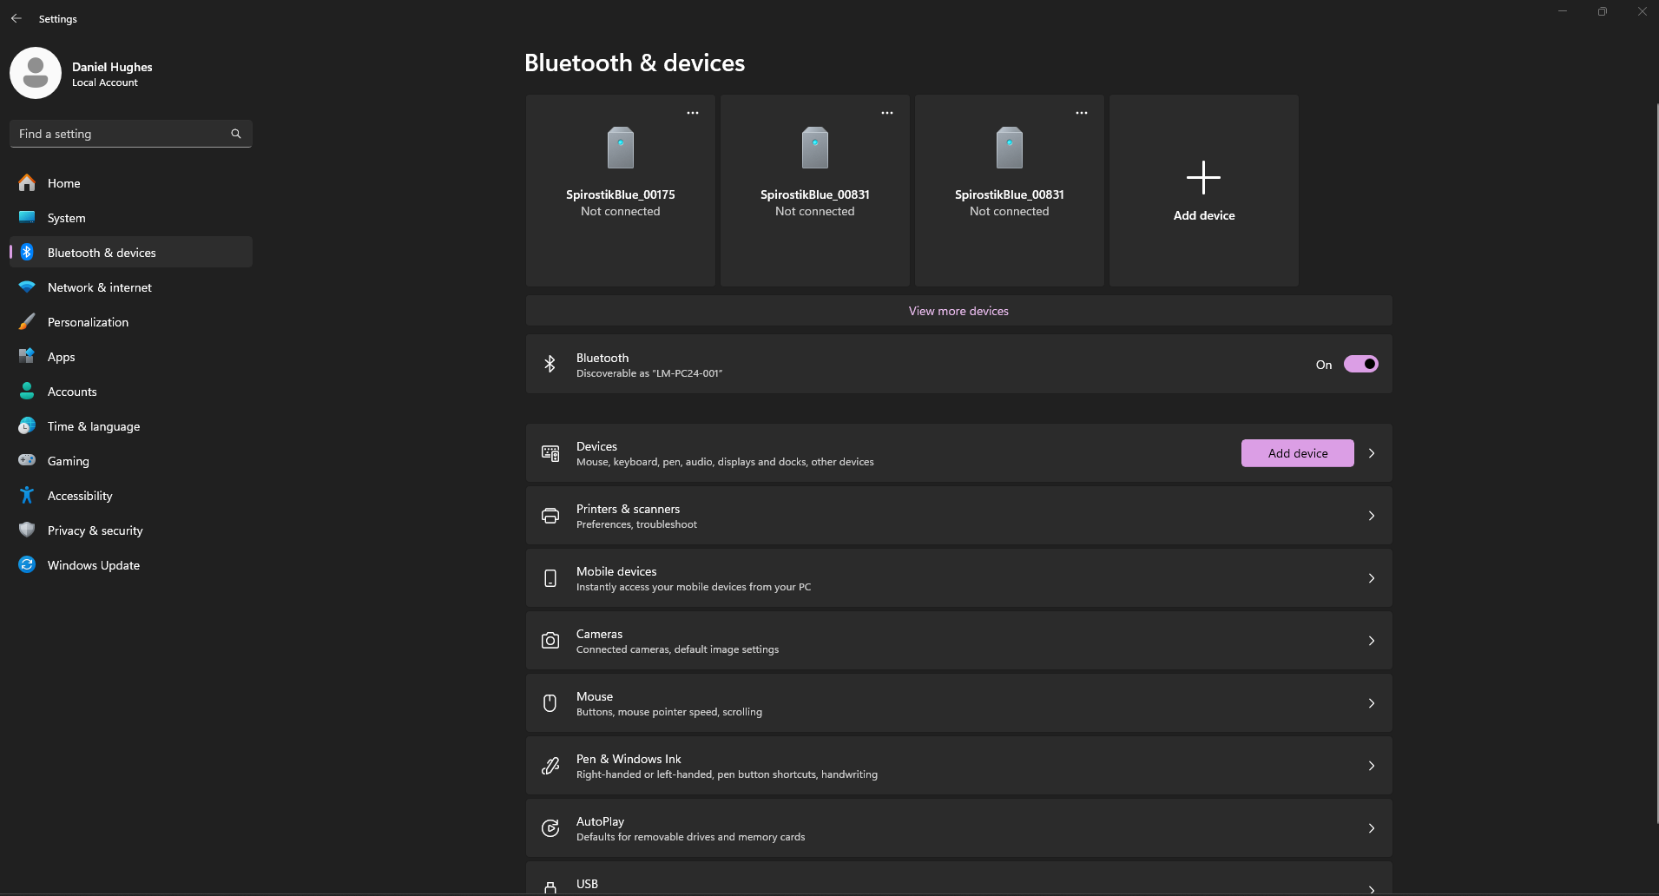This screenshot has height=896, width=1659.
Task: Open Mobile devices settings
Action: 958,578
